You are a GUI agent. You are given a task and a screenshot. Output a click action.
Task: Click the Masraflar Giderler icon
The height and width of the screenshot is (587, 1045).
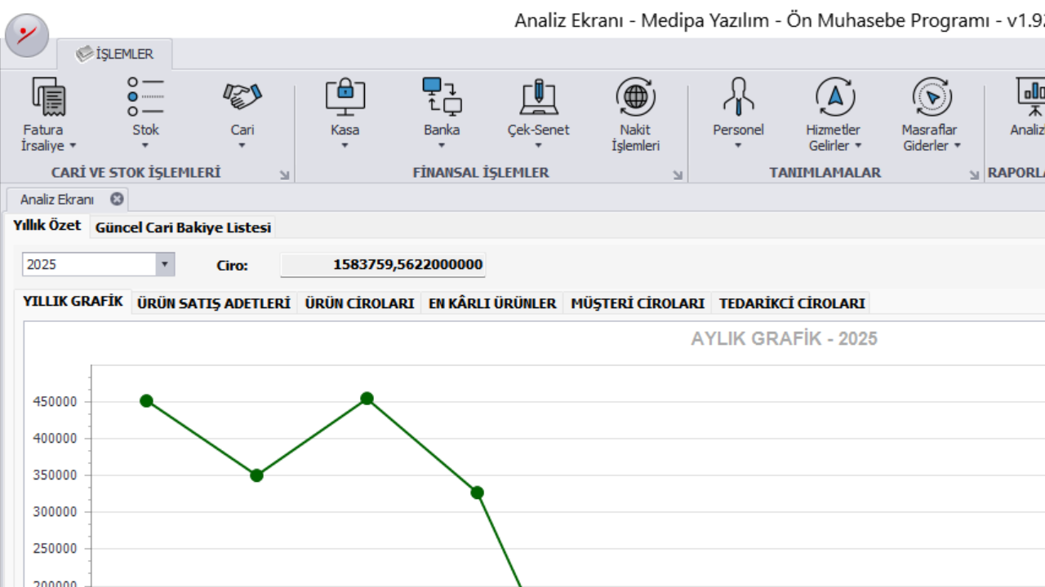point(930,98)
